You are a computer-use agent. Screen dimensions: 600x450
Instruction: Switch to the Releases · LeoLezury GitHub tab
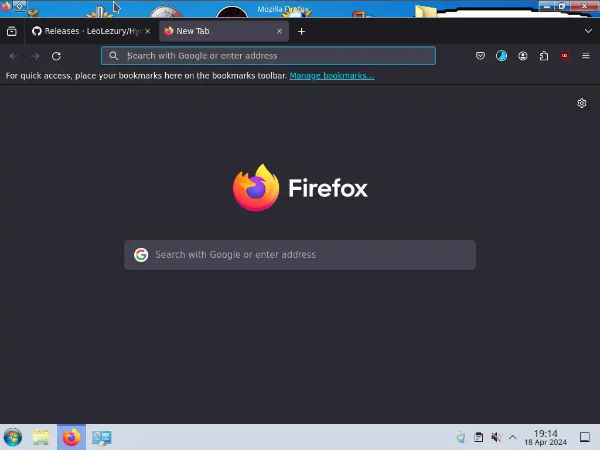tap(91, 32)
